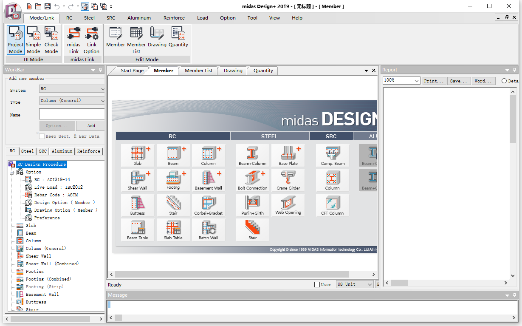This screenshot has height=326, width=522.
Task: Click the Print... button in Report
Action: 434,81
